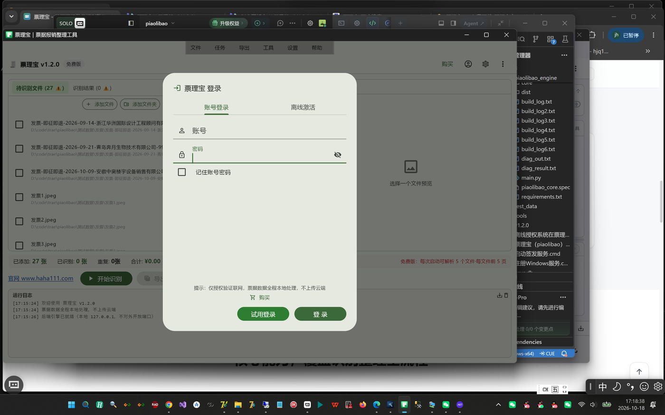Check the box for 安徽中奥梯宇设备 invoice
The height and width of the screenshot is (415, 665).
[x=19, y=173]
